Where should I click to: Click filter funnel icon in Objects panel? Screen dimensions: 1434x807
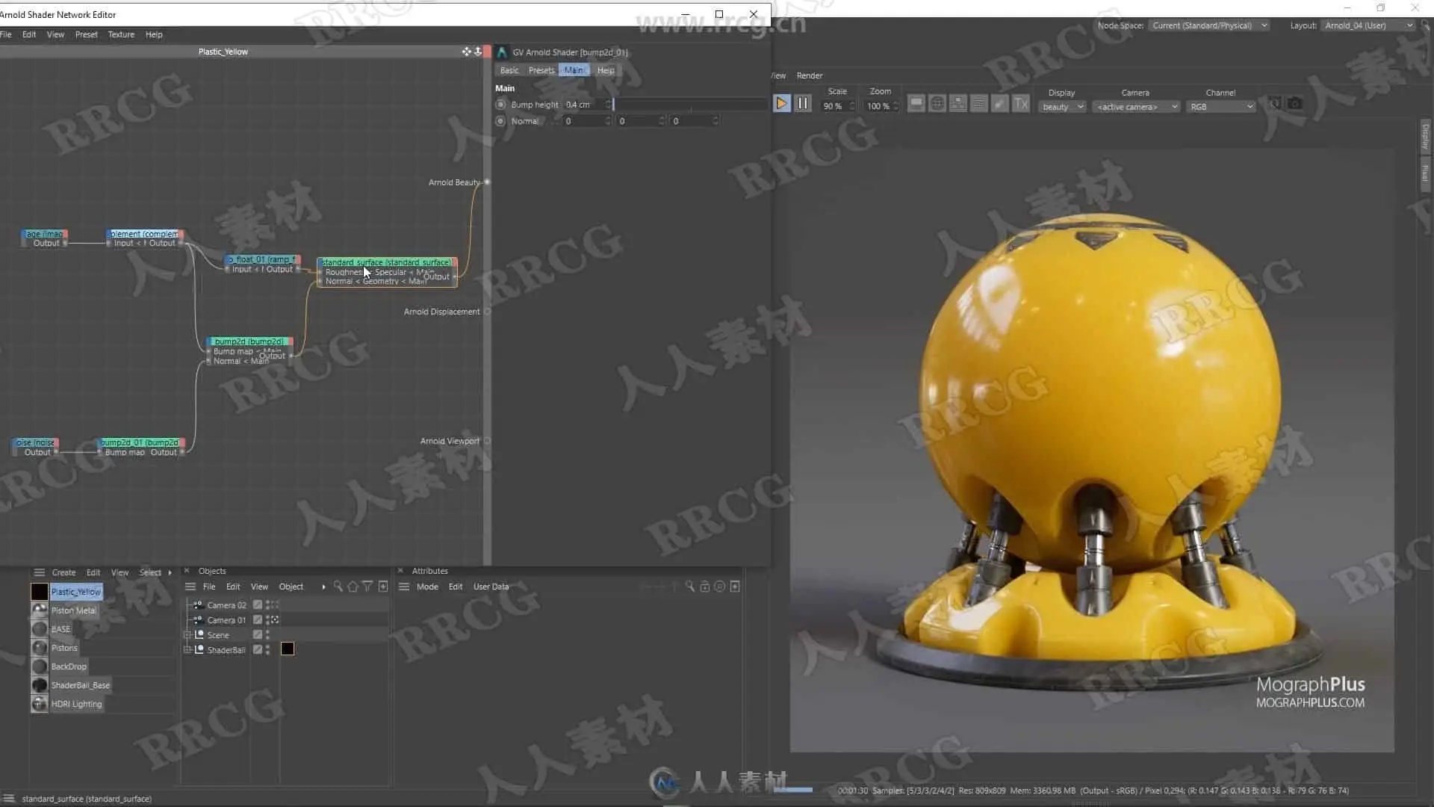[x=367, y=587]
